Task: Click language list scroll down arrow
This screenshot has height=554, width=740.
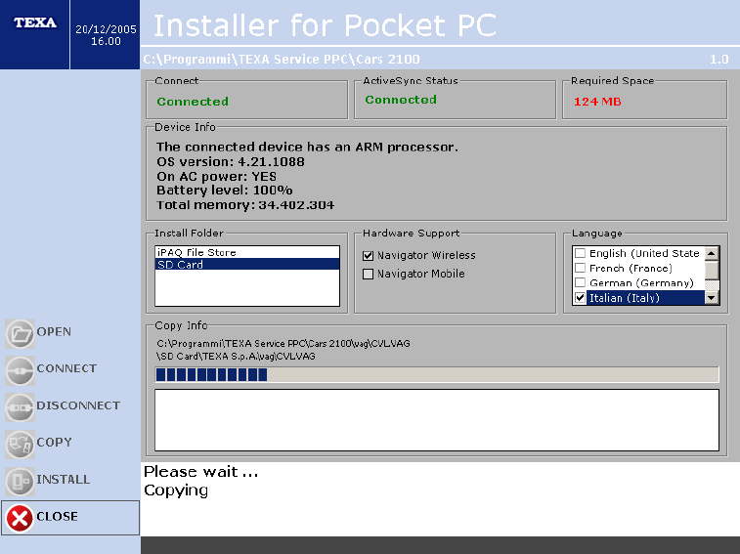Action: pyautogui.click(x=712, y=298)
